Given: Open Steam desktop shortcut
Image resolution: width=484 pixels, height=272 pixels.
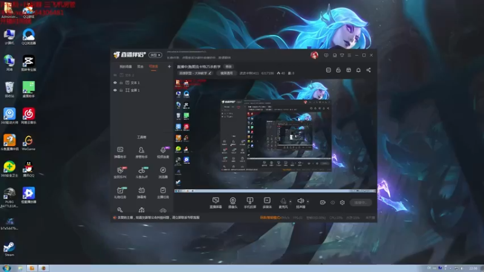Looking at the screenshot, I should coord(9,249).
